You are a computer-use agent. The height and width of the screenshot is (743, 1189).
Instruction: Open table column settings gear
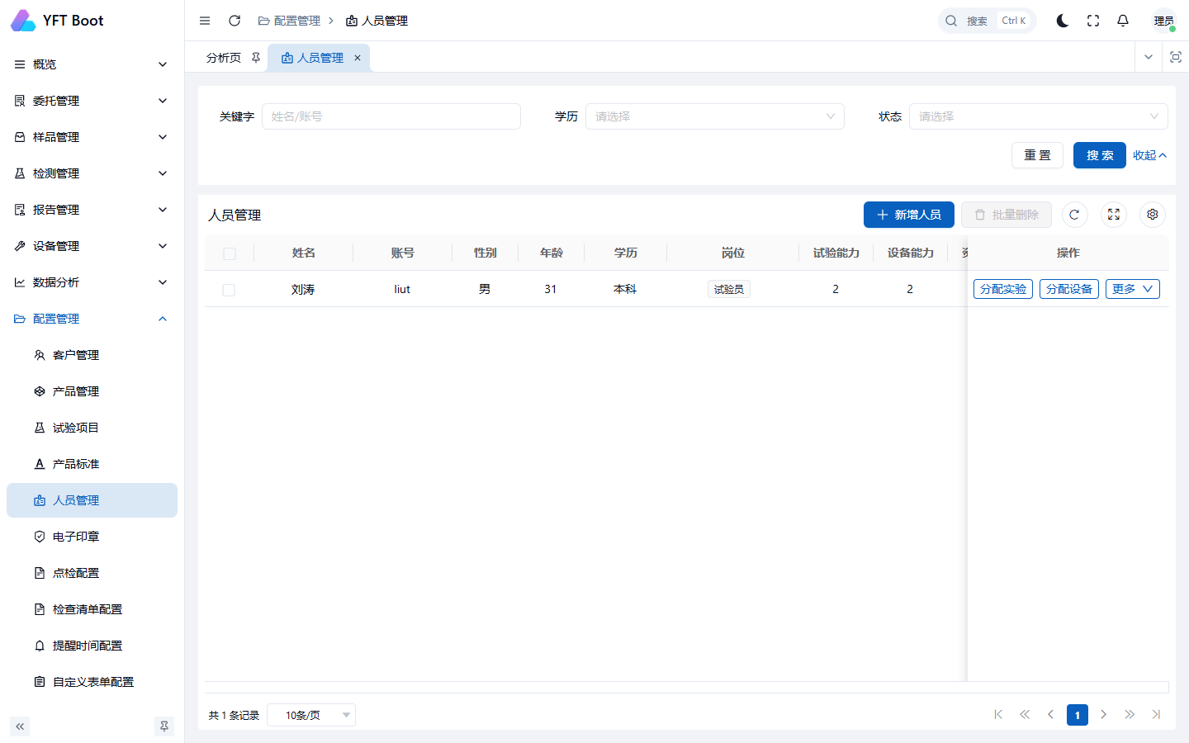point(1153,215)
